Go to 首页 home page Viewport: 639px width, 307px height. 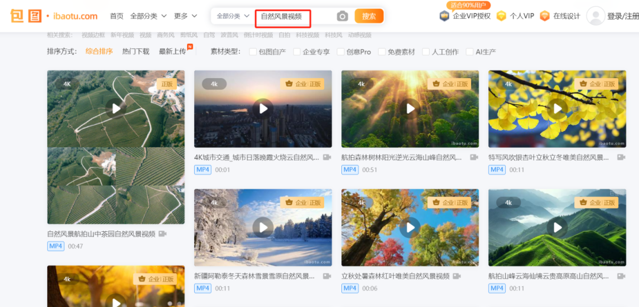tap(117, 17)
